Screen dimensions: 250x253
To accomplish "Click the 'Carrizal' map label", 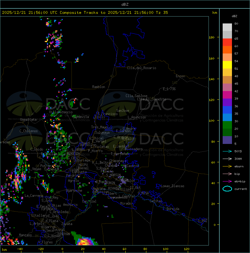I will 89,201.
